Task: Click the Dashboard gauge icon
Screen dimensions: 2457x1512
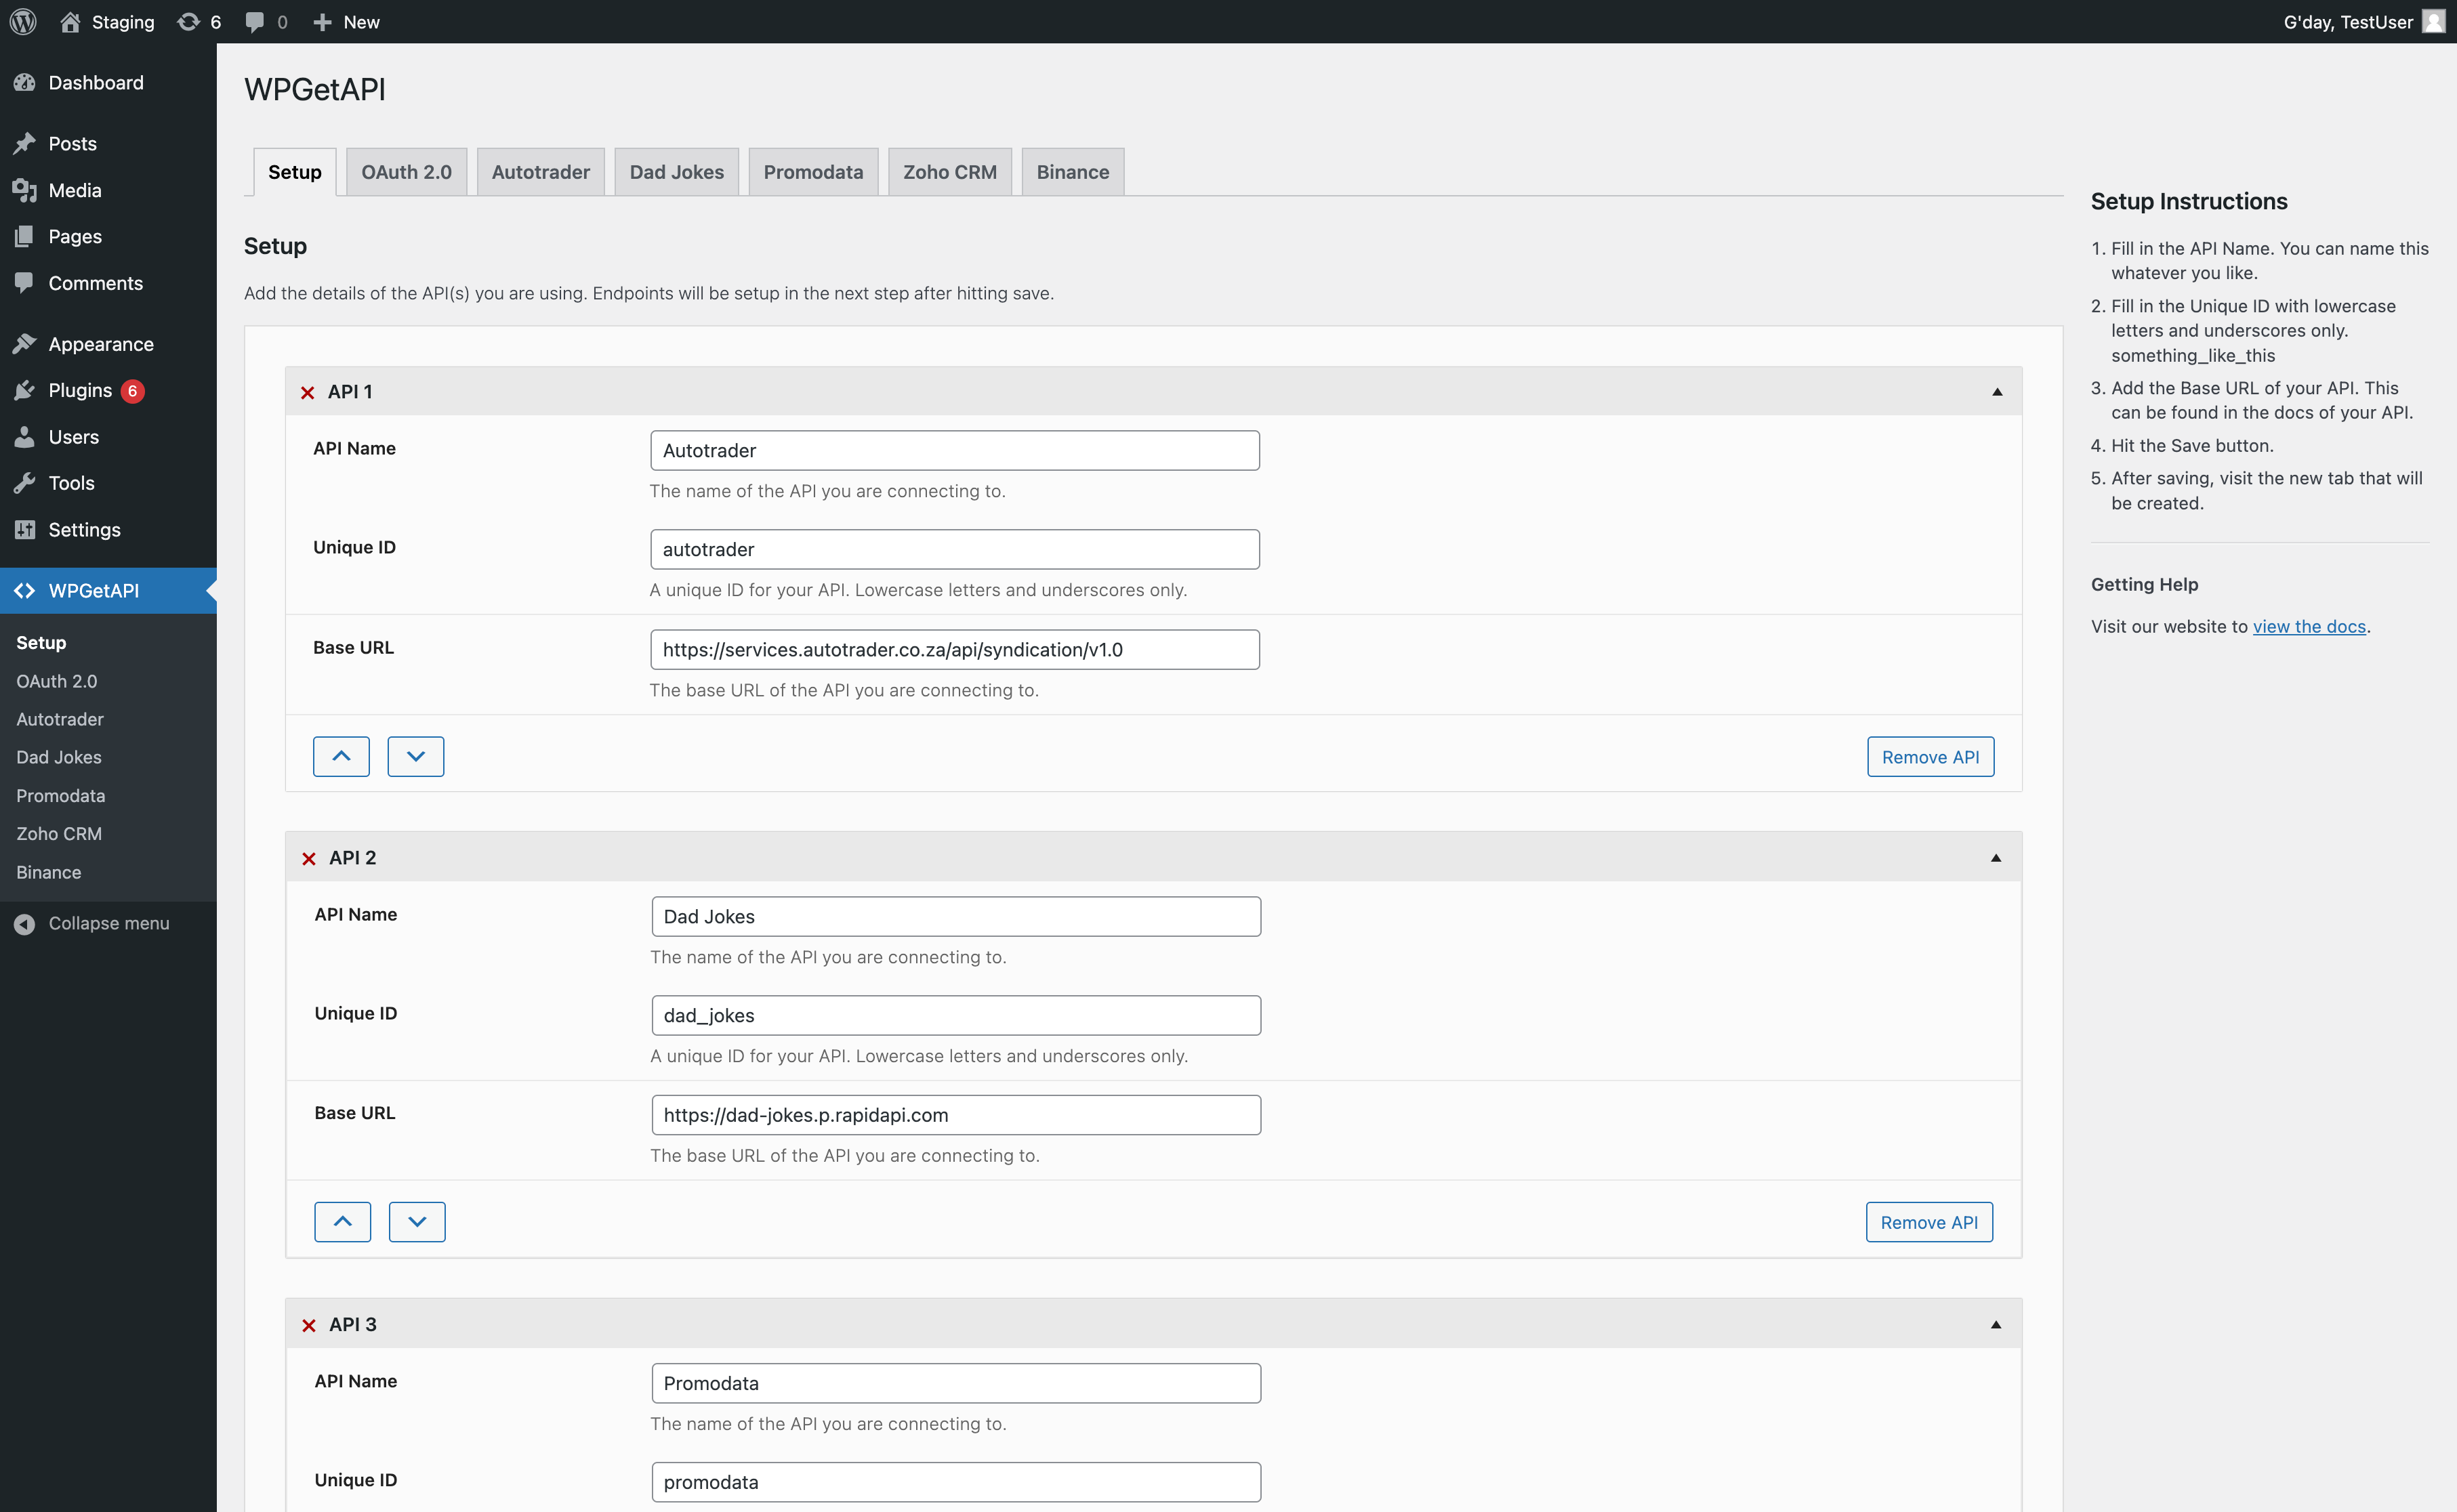Action: pyautogui.click(x=25, y=82)
